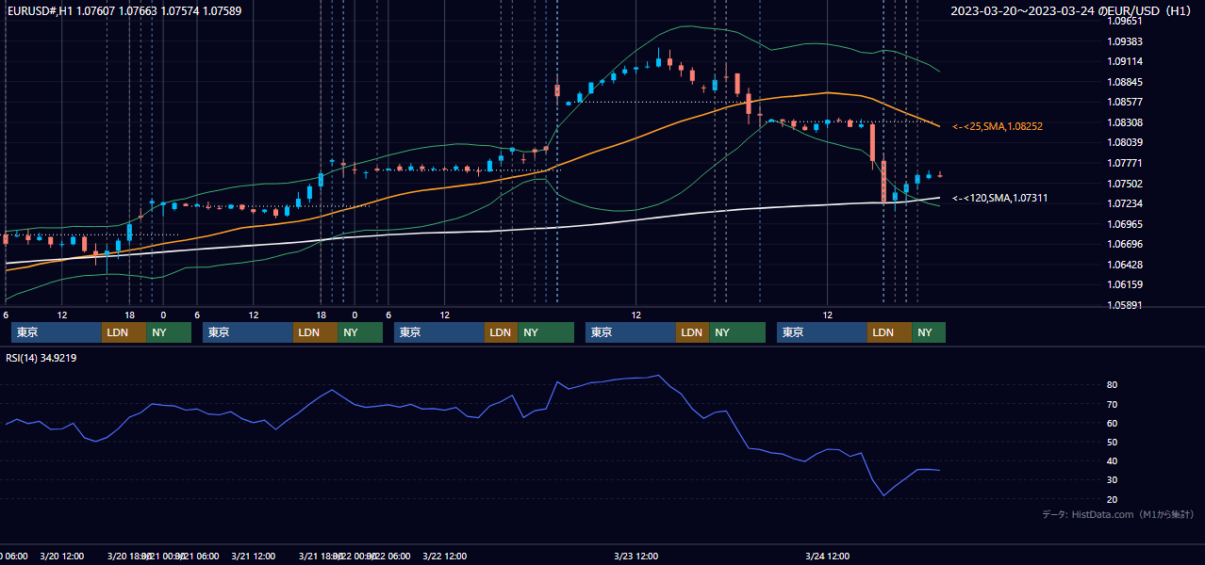Screen dimensions: 1205x565
Task: Click the 3/22 06:00 date label
Action: coord(388,556)
